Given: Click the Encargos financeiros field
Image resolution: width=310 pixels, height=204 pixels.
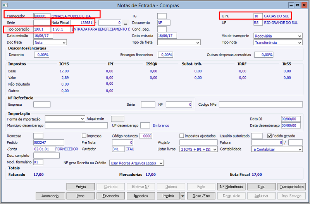Looking at the screenshot, I should click(x=165, y=55).
